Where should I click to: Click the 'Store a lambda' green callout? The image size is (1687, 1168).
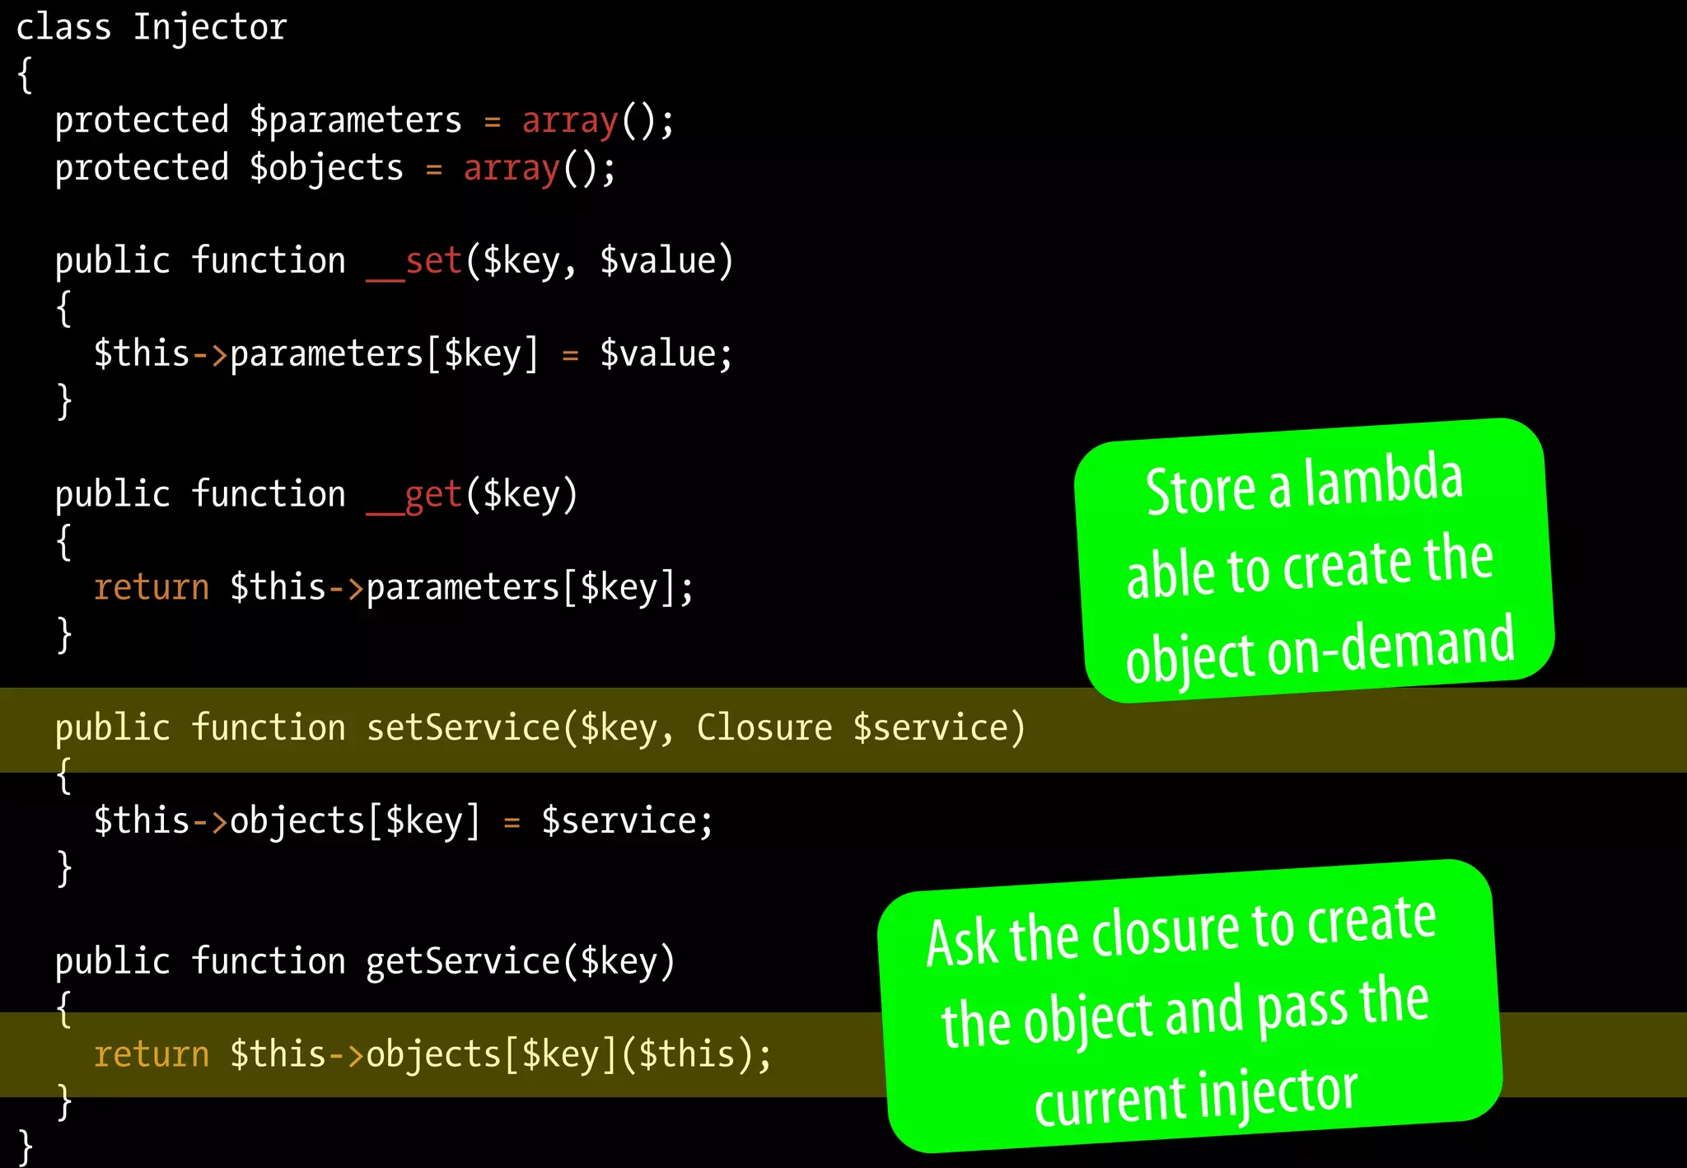[x=1314, y=561]
